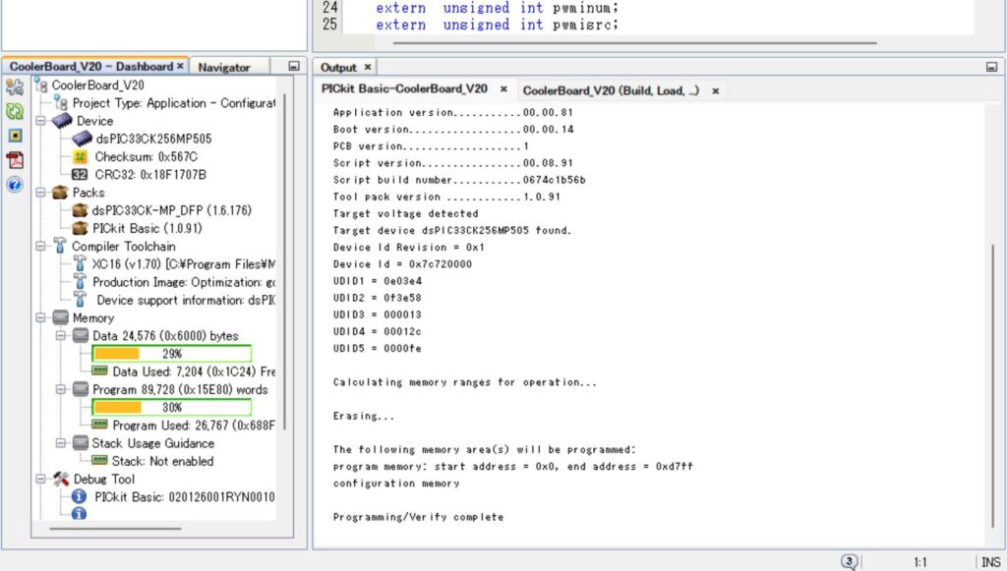Viewport: 1007px width, 571px height.
Task: Open the PICkit Basic-CoolerBoard_V20 output tab
Action: (404, 89)
